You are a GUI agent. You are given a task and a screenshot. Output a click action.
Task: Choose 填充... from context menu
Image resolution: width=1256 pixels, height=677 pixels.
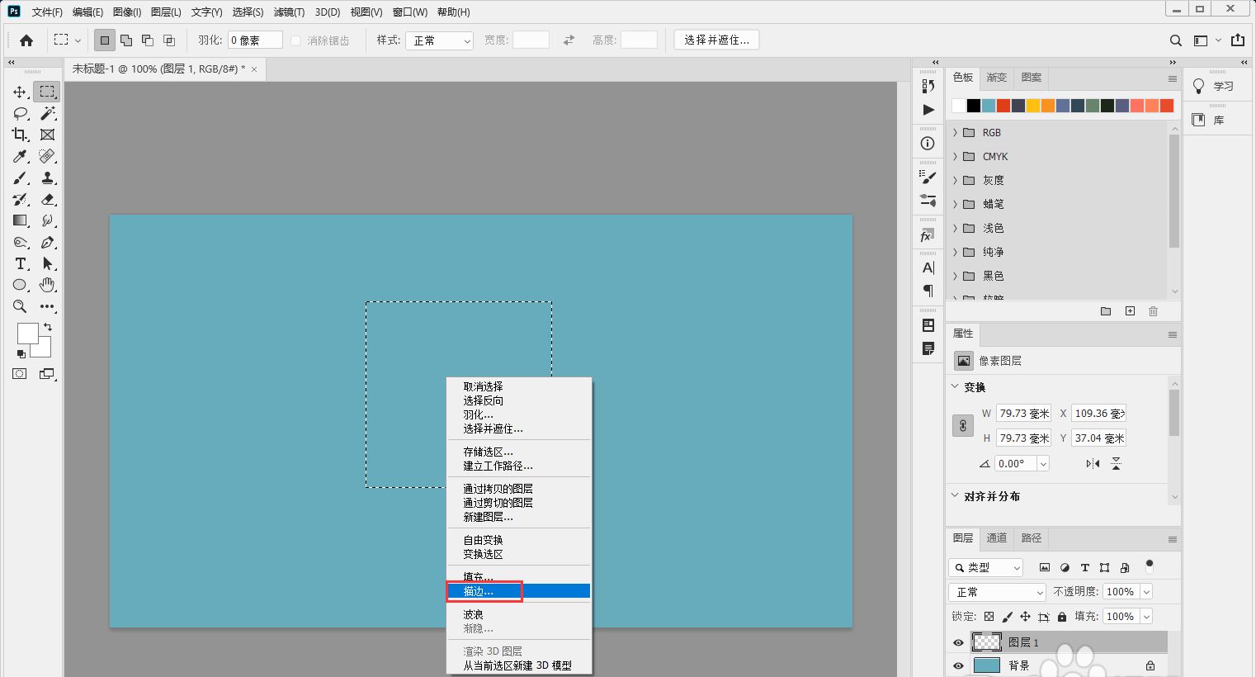coord(518,577)
